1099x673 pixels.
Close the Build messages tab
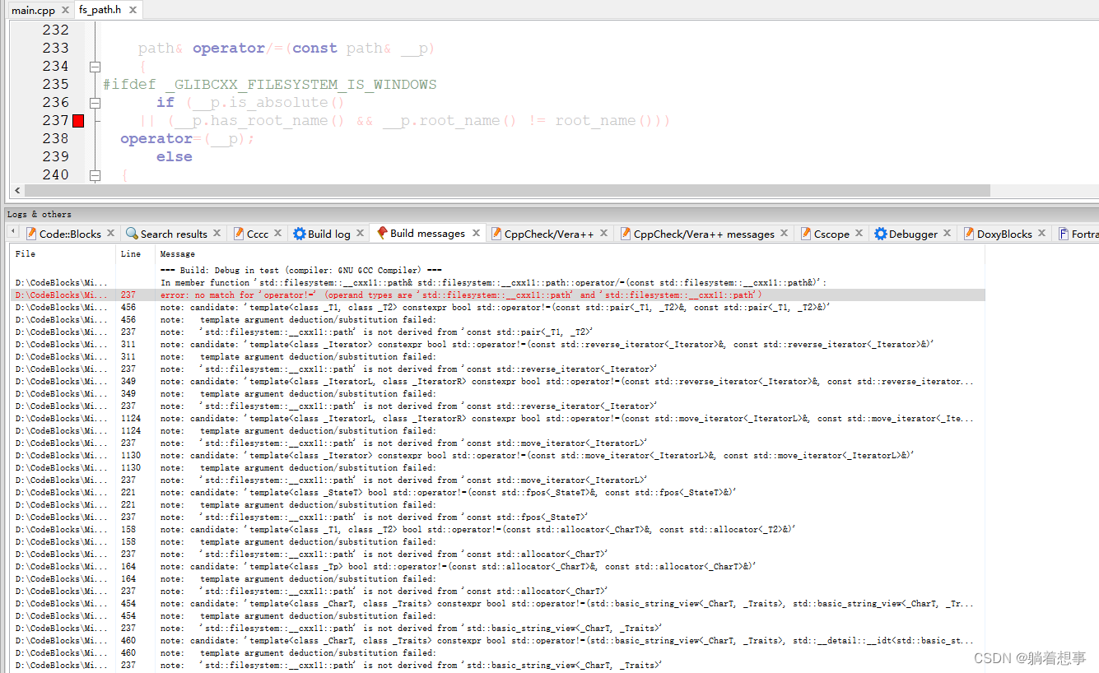(476, 234)
